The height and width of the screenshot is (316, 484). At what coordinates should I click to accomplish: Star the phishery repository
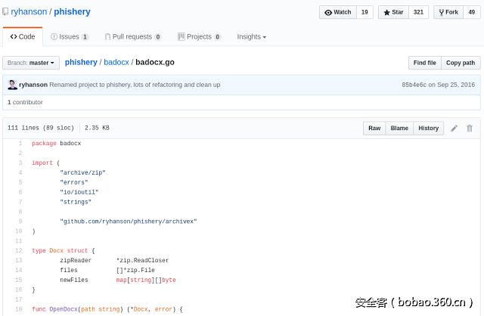coord(393,12)
